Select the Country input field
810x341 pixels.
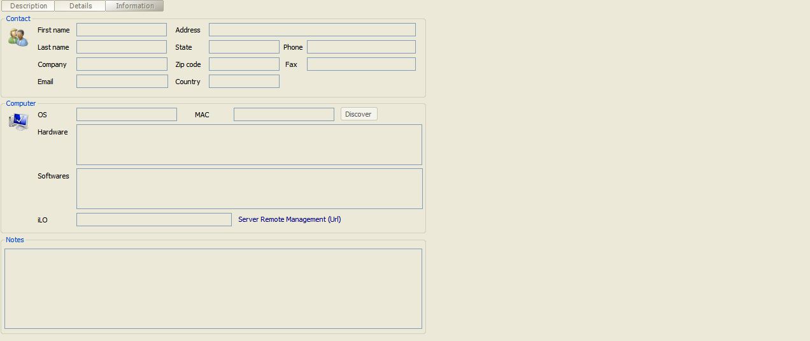tap(244, 82)
